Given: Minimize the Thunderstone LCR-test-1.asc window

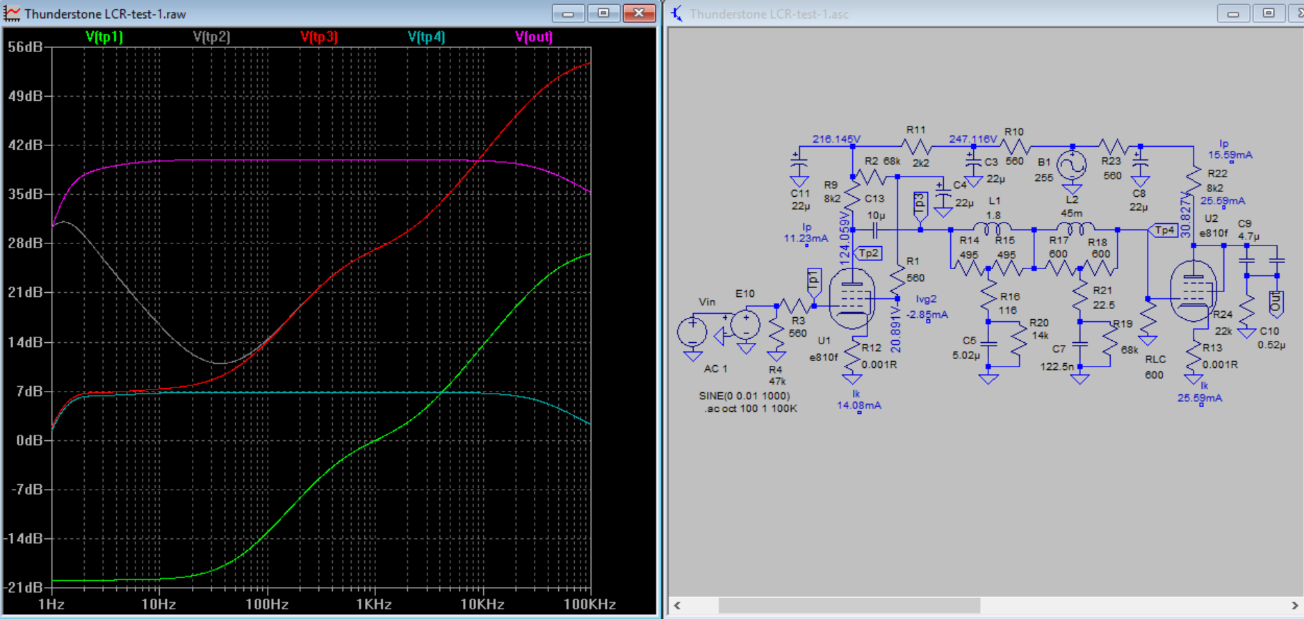Looking at the screenshot, I should (1233, 13).
